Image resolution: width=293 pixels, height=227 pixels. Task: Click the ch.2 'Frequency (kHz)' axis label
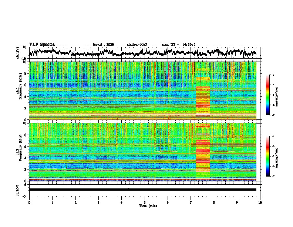20,148
